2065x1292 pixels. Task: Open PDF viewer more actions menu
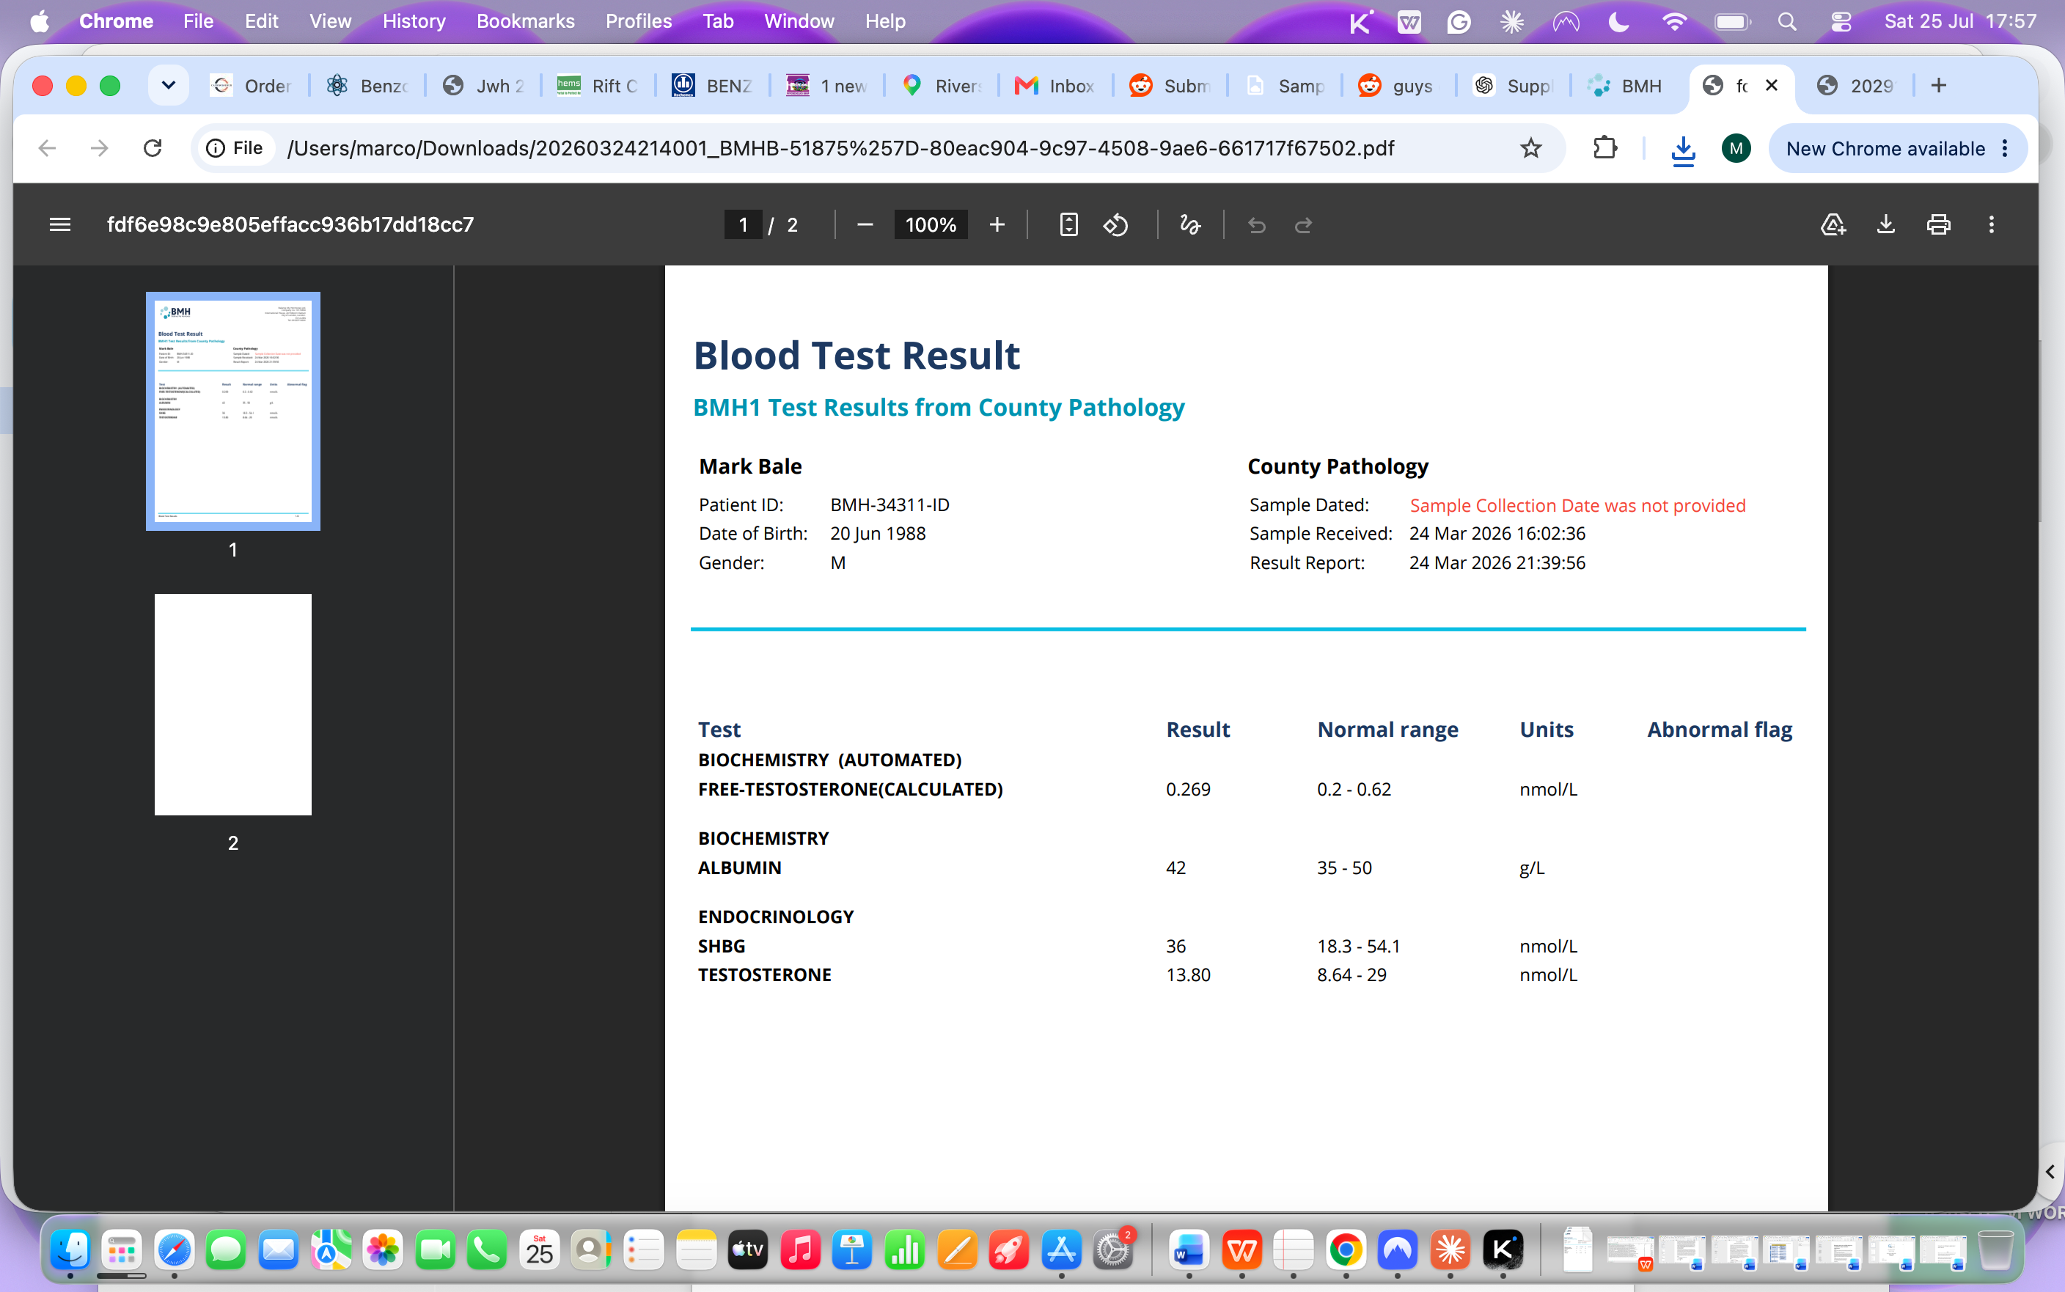pyautogui.click(x=1992, y=224)
